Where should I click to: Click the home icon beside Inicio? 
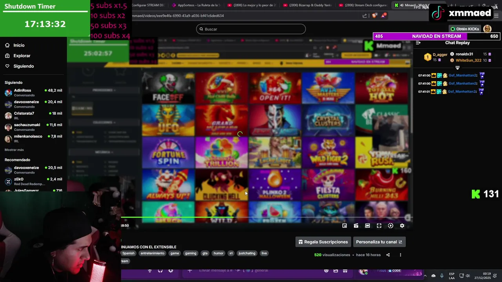tap(7, 45)
